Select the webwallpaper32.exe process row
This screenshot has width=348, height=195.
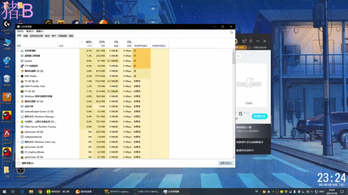(x=92, y=112)
